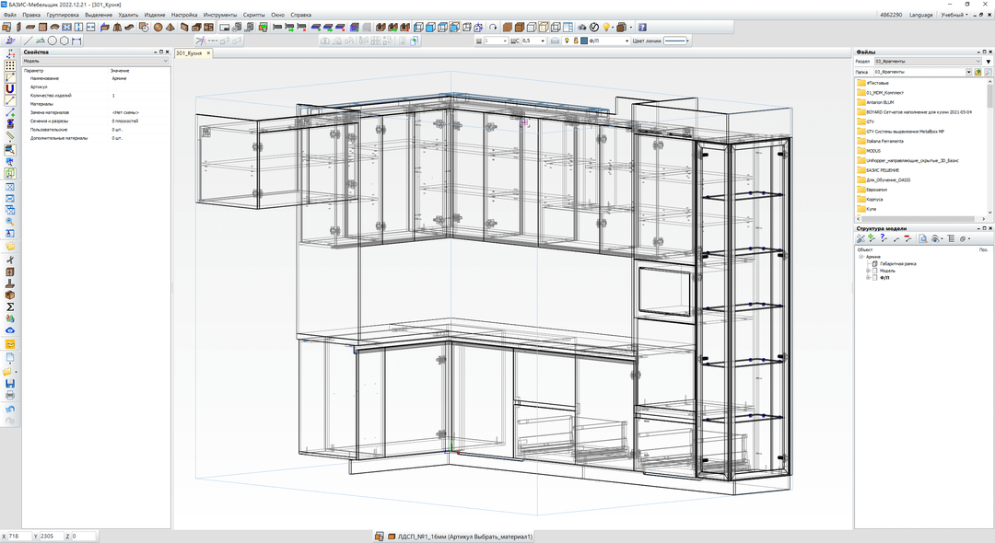Select the line drawing tool
995x543 pixels.
pyautogui.click(x=29, y=40)
